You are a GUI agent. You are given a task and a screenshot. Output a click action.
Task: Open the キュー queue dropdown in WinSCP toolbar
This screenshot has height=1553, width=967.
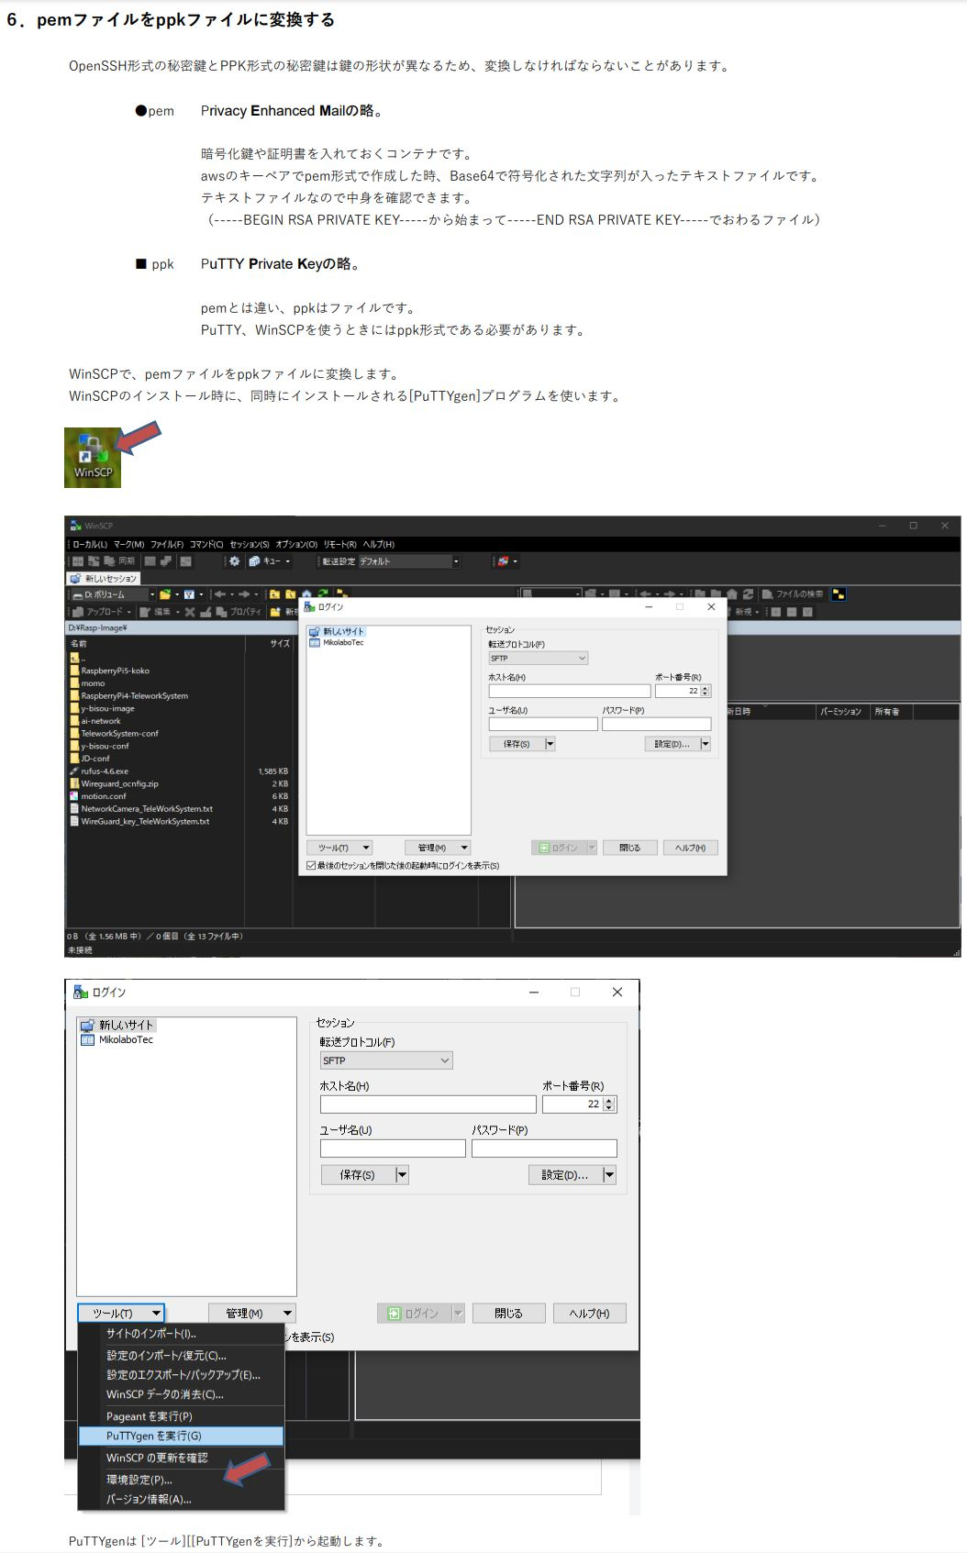(x=270, y=561)
